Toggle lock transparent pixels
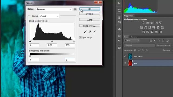Screen dimensions: 173x97 (x=135, y=50)
